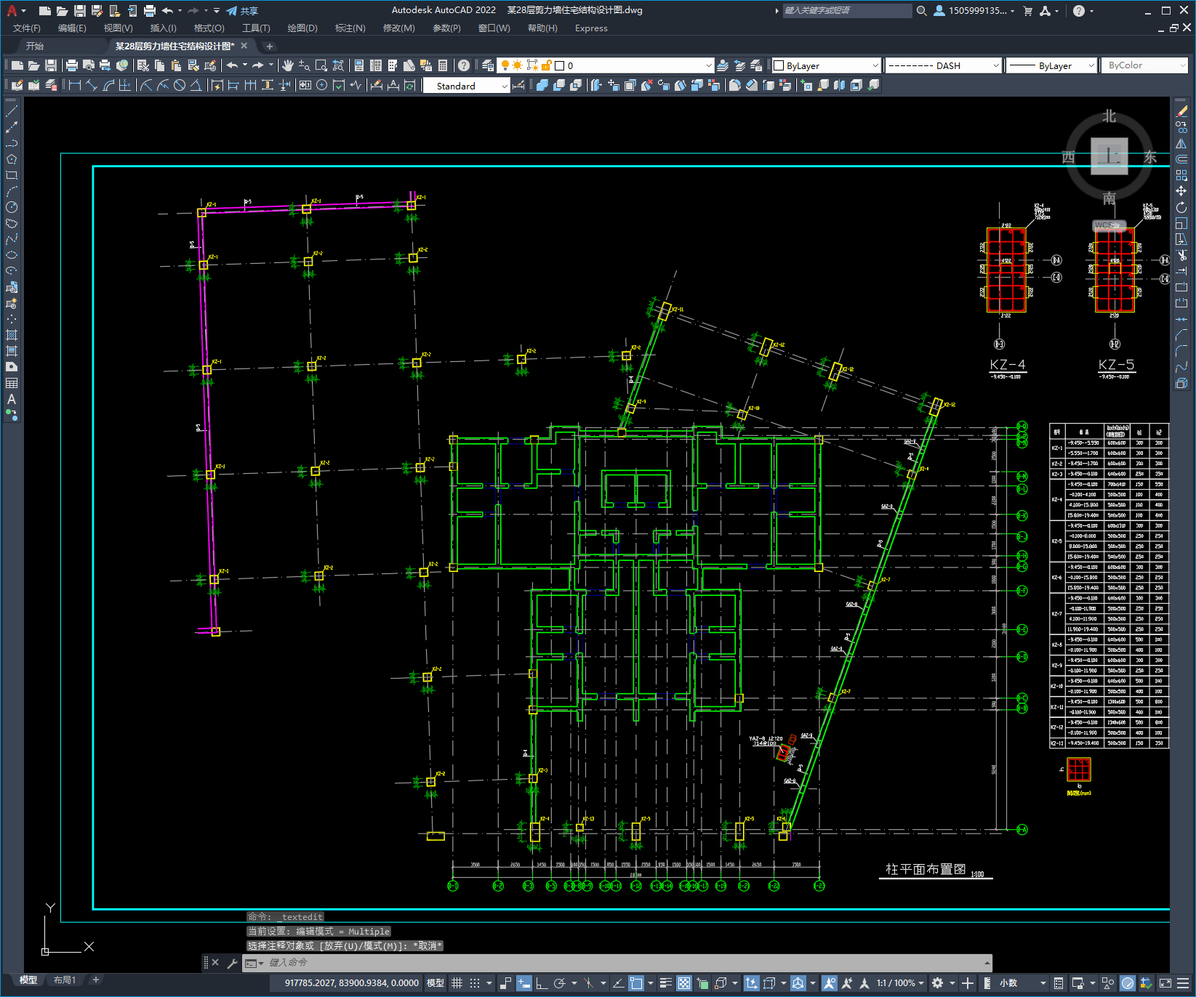Toggle snap mode in the status bar
This screenshot has height=997, width=1196.
(x=475, y=983)
